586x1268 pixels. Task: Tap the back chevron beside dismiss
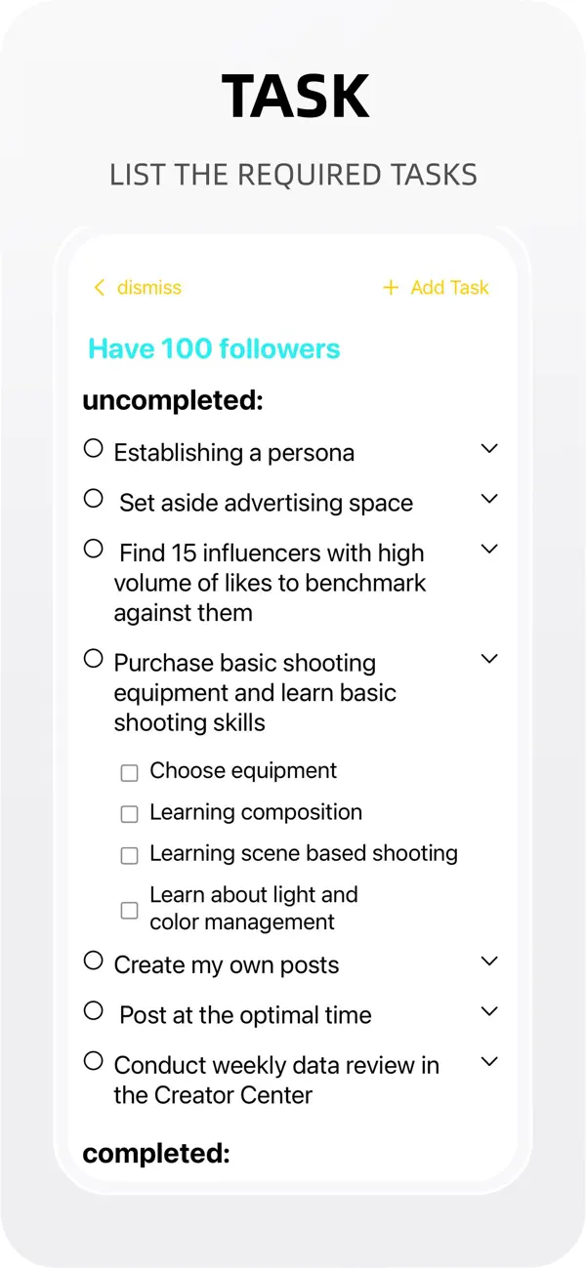click(x=99, y=287)
